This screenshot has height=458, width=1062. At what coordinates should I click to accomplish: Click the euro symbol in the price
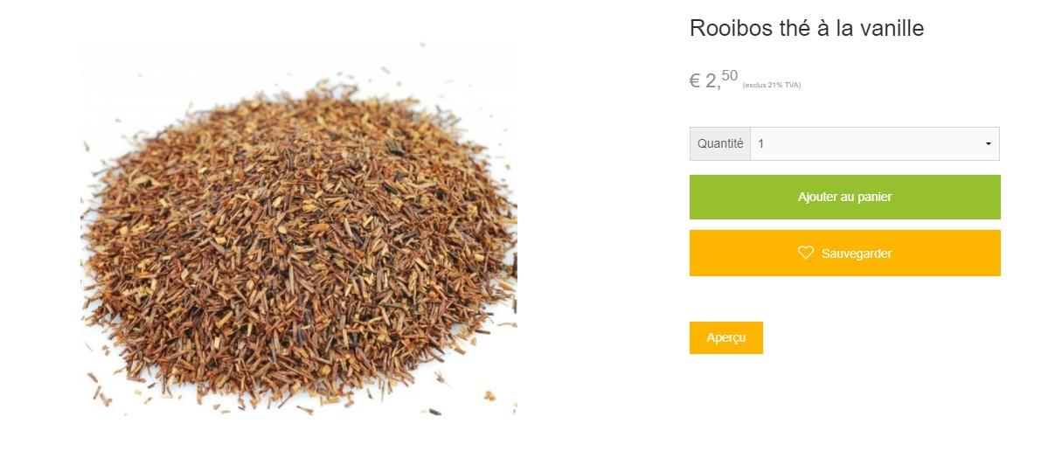(695, 81)
